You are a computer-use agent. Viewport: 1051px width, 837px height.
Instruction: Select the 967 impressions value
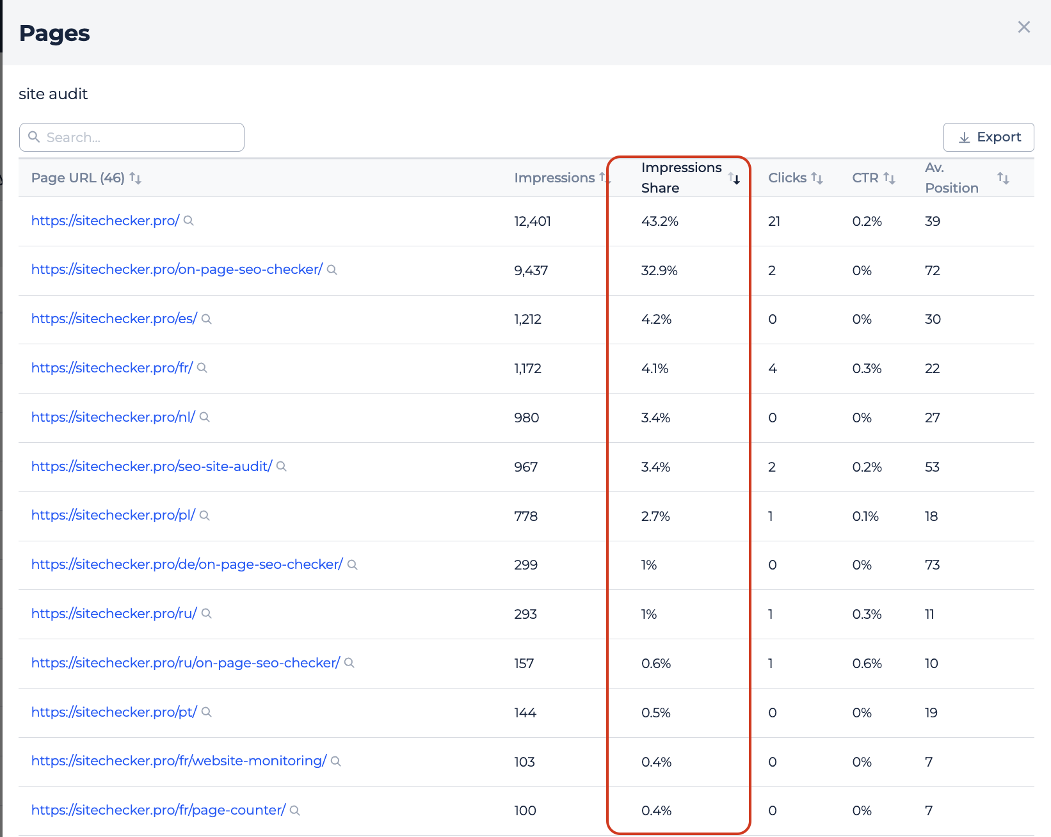point(526,467)
